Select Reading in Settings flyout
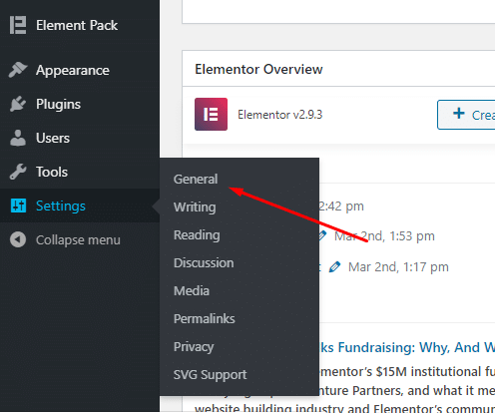Screen dimensions: 495x413 197,235
